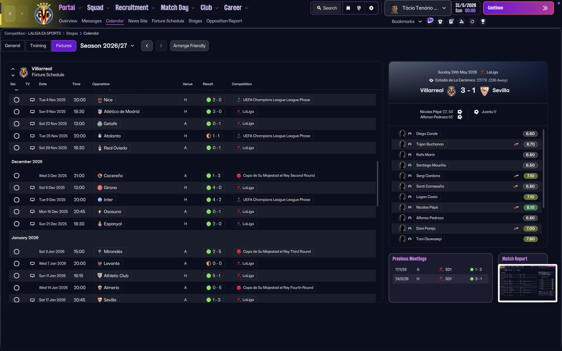
Task: Select the Cacereño fixture radio button
Action: [x=17, y=175]
